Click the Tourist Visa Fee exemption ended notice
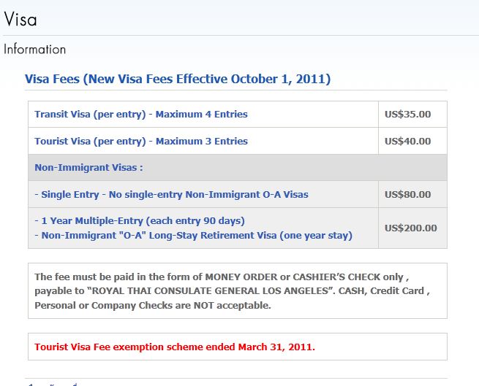 pos(175,347)
